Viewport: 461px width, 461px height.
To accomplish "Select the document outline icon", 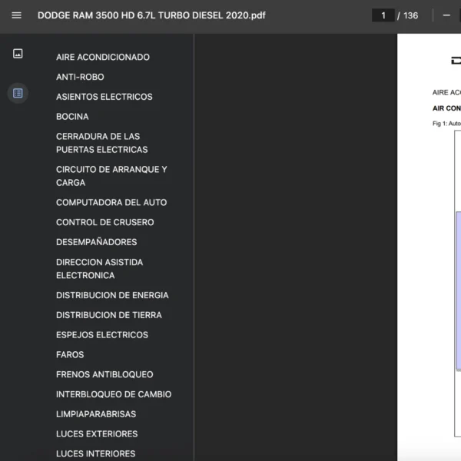I will [18, 93].
